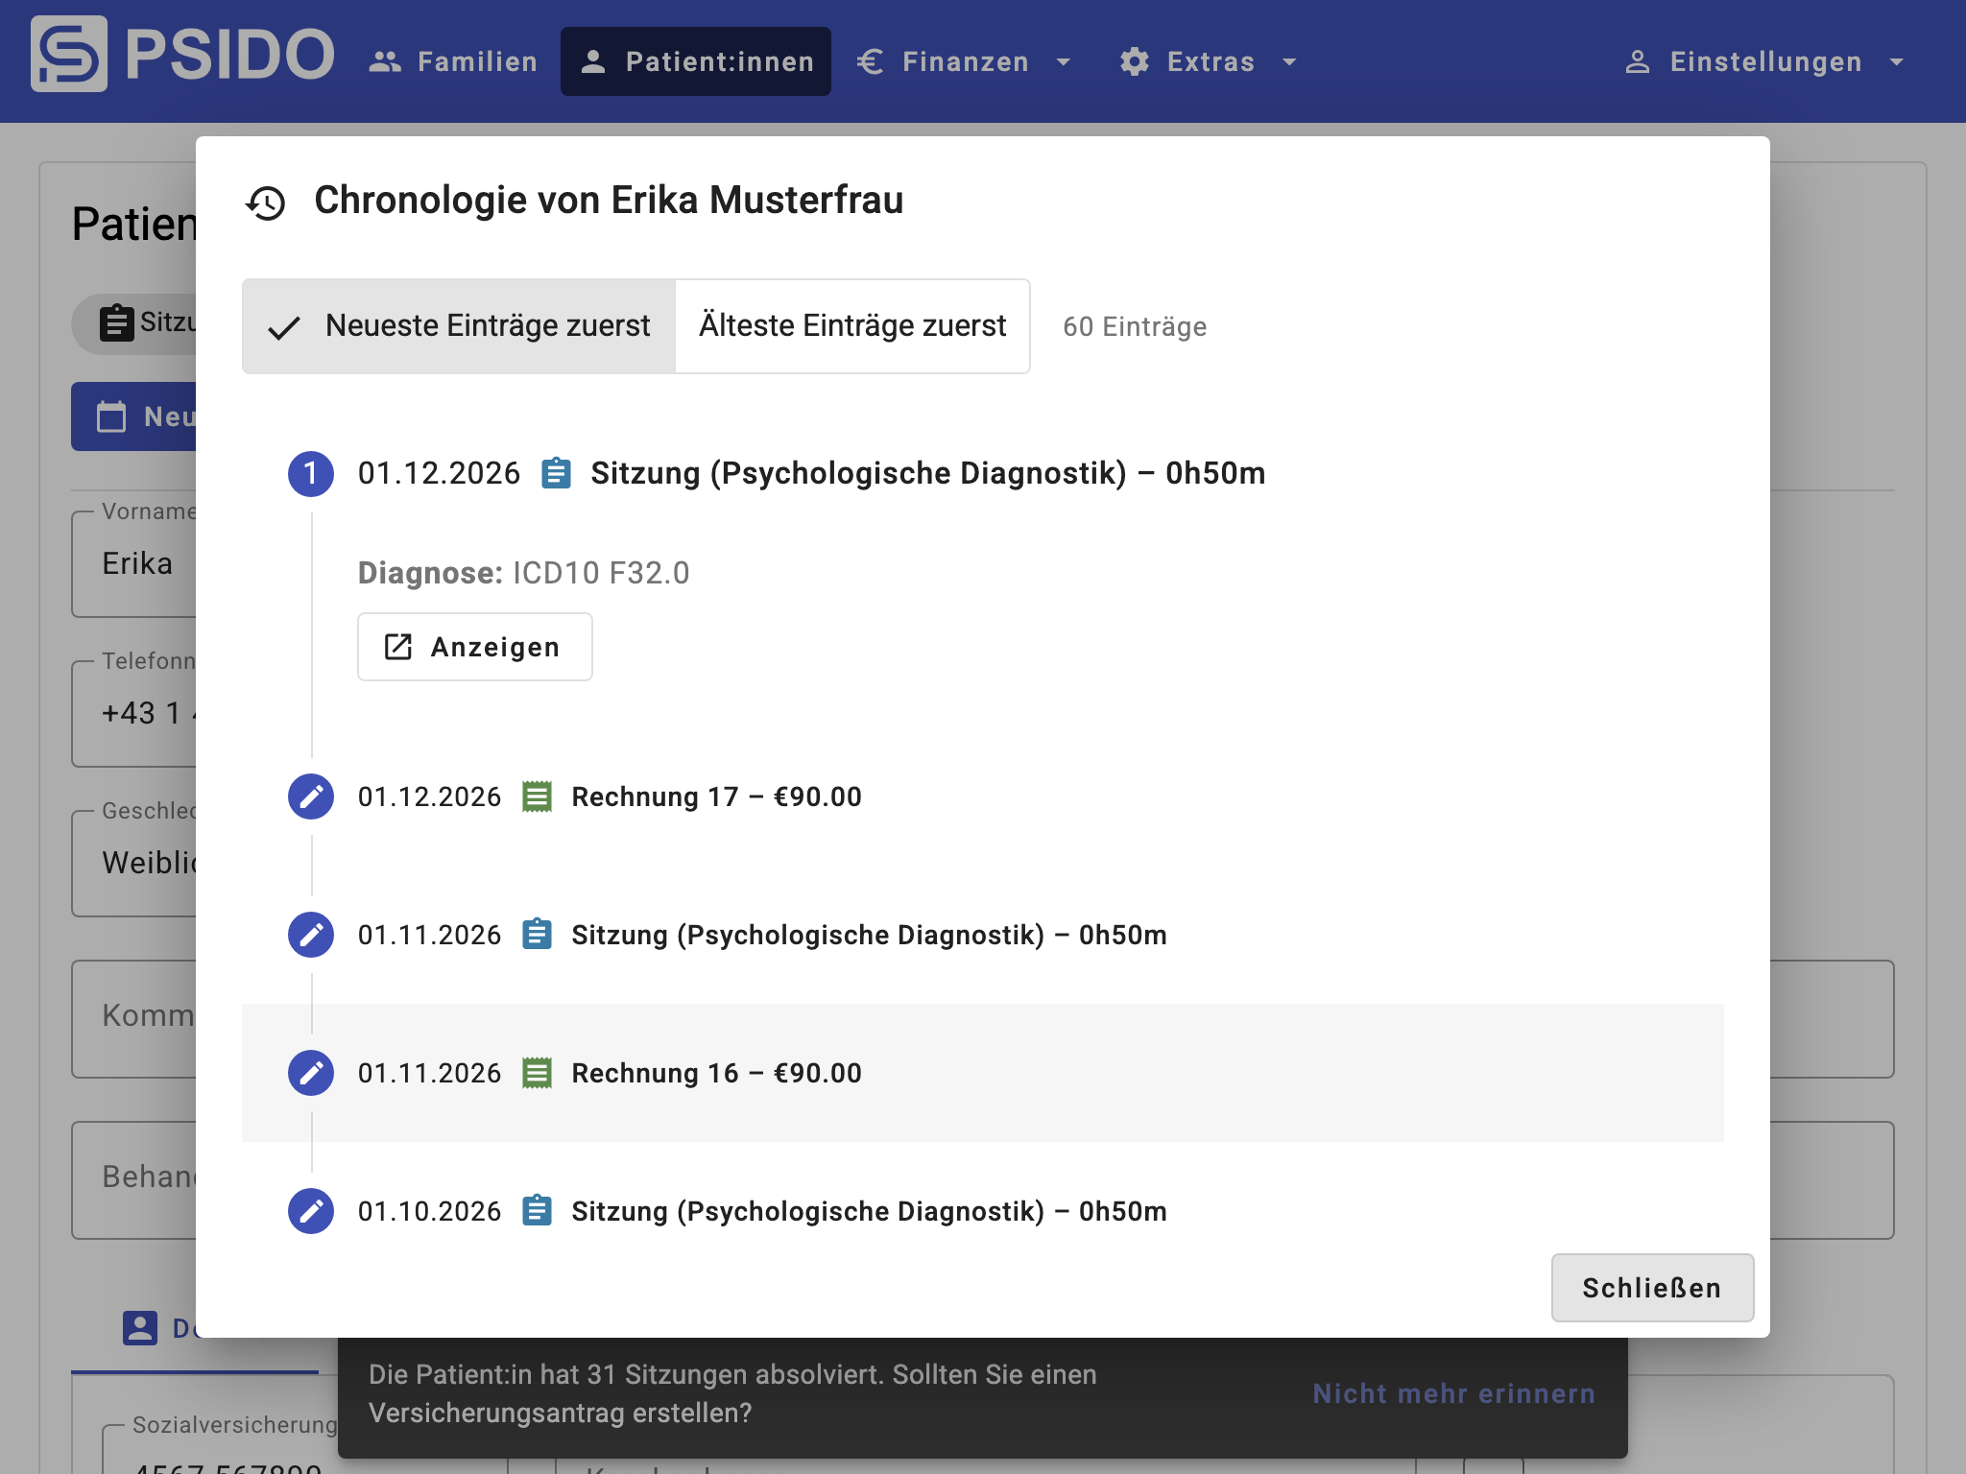Select Neueste Einträge zuerst sorting

(459, 326)
